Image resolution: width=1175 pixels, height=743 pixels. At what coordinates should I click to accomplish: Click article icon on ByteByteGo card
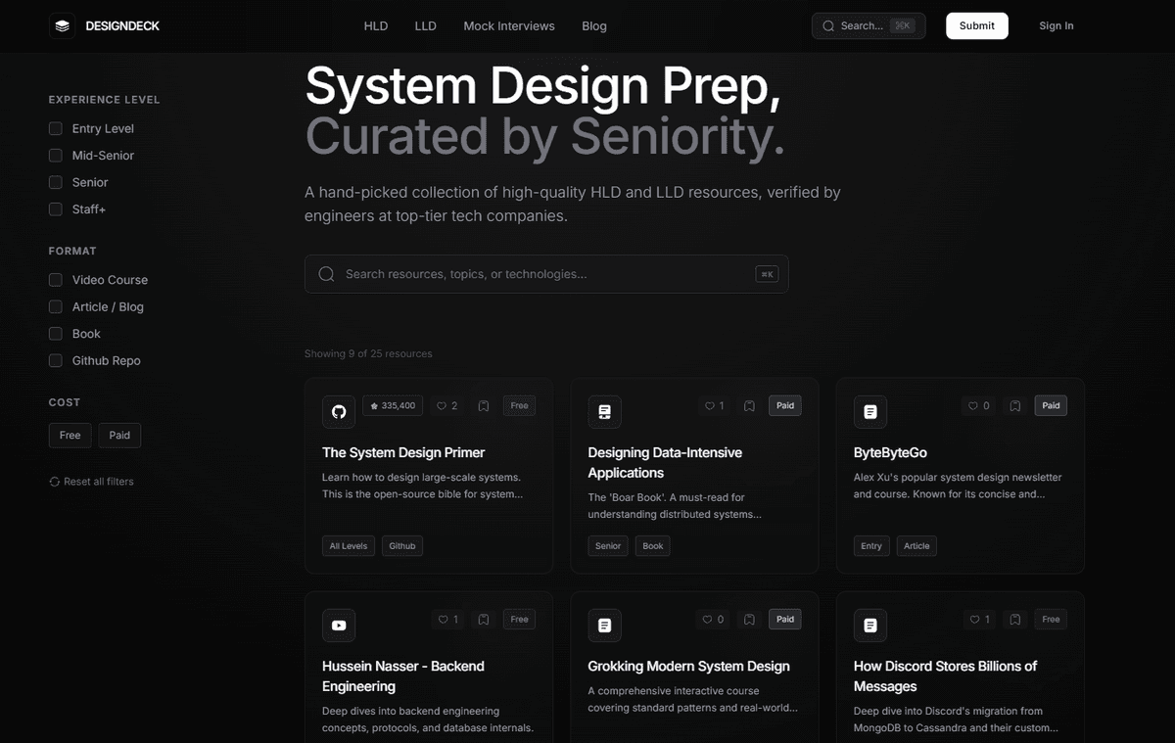(870, 411)
